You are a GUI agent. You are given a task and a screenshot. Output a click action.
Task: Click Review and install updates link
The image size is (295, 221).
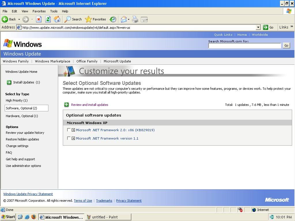pos(90,105)
